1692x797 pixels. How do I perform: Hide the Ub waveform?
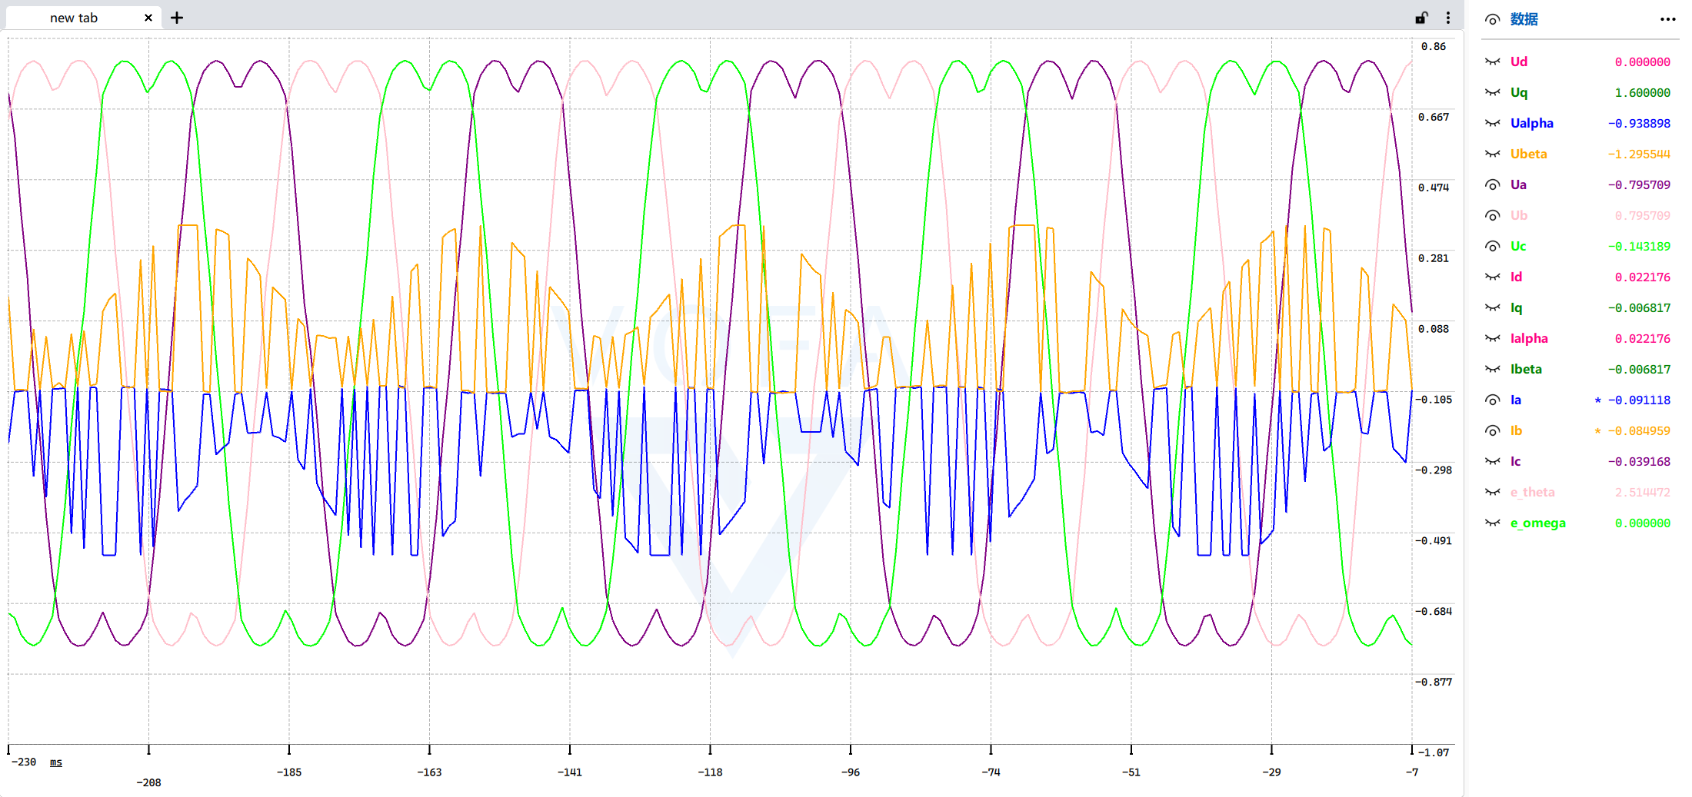pyautogui.click(x=1492, y=215)
